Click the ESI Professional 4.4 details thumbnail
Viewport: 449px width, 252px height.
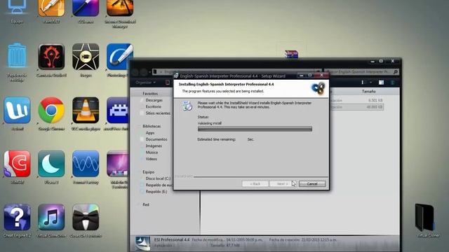(142, 244)
